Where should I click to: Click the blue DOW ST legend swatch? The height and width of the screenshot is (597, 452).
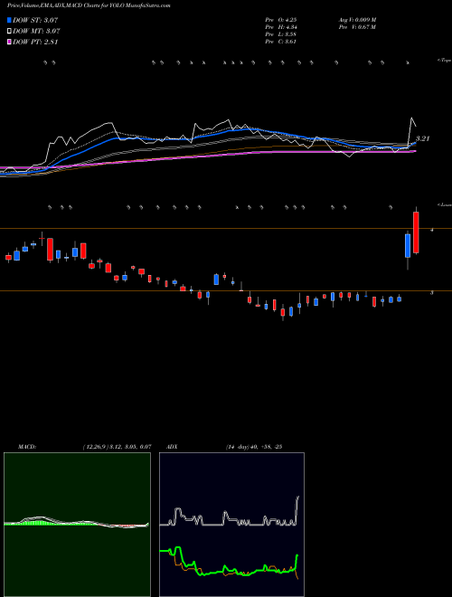pyautogui.click(x=9, y=20)
